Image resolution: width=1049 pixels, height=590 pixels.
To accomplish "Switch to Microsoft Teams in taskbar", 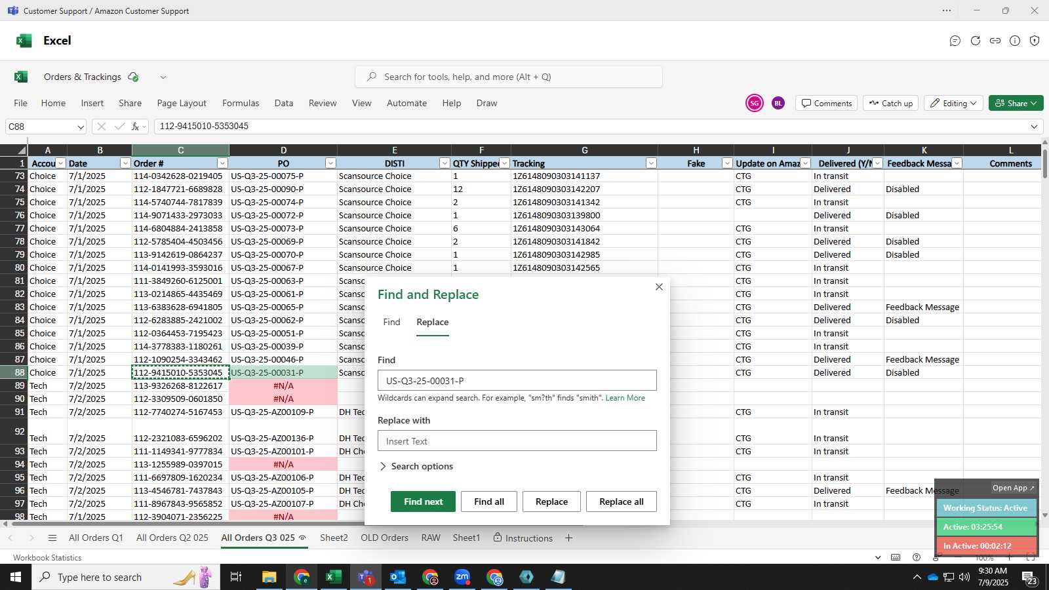I will click(x=365, y=577).
